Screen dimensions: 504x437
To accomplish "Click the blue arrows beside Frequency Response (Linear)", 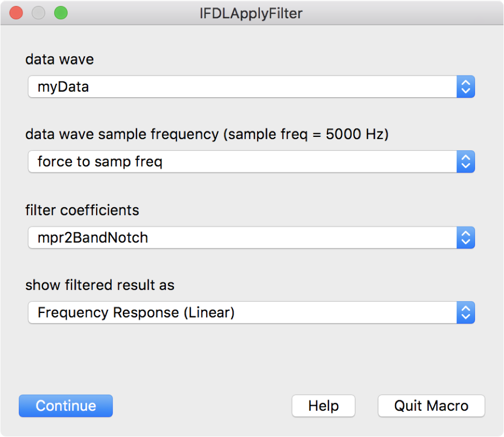I will pyautogui.click(x=465, y=312).
